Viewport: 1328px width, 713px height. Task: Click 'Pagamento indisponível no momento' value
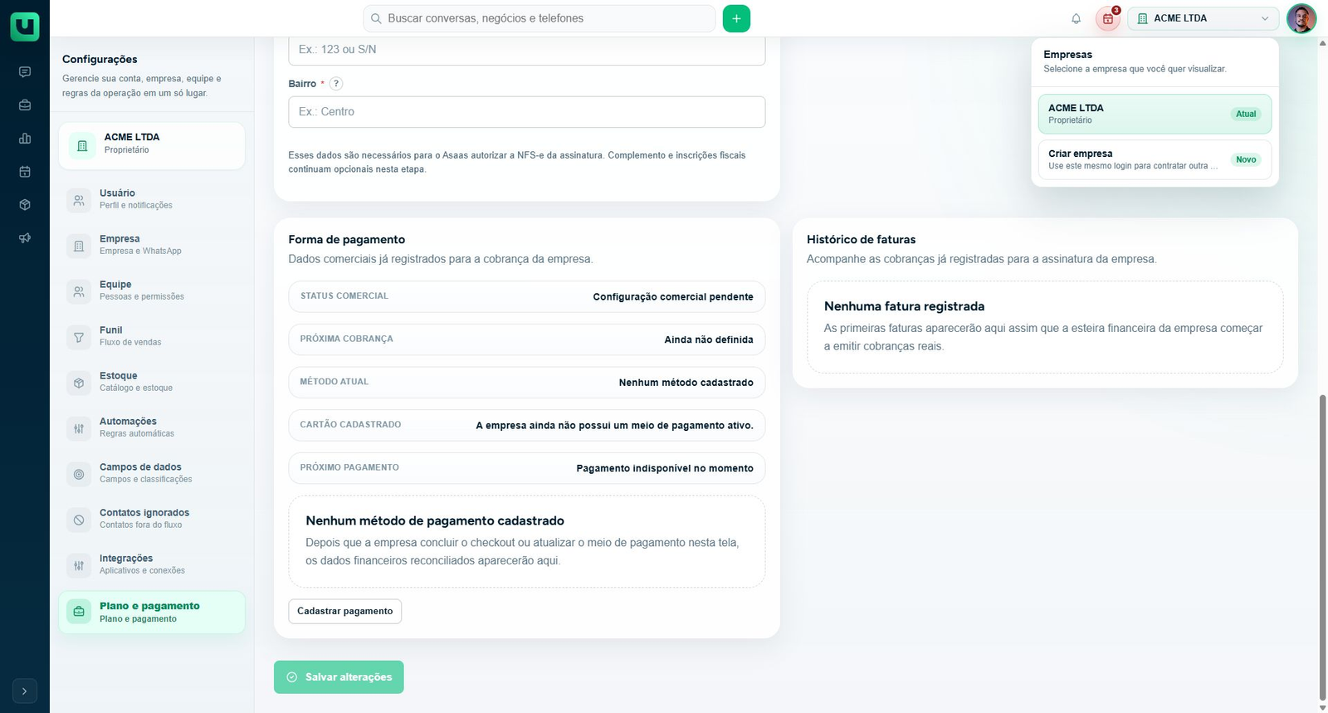665,468
